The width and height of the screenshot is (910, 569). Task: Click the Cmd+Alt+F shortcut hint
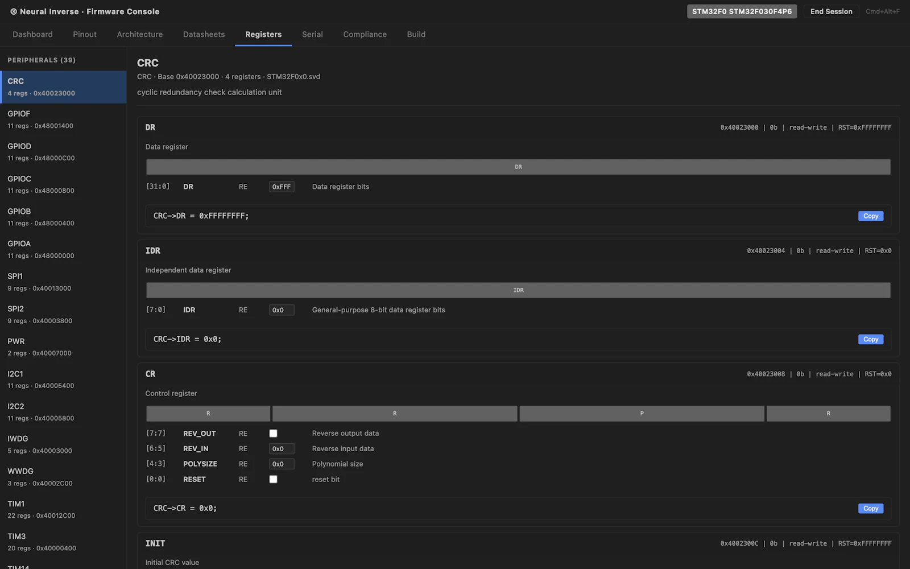click(x=883, y=11)
